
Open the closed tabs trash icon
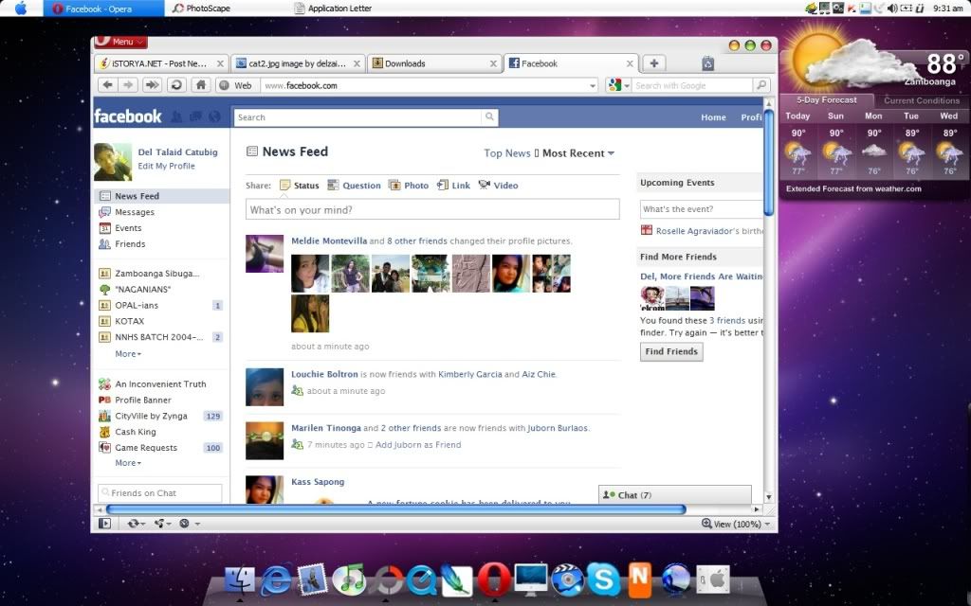[x=707, y=63]
